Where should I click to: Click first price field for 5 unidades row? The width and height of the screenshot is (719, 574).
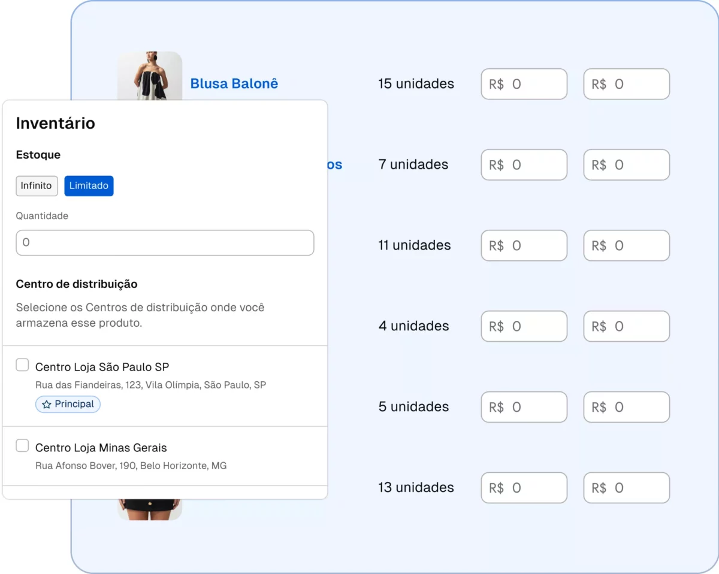point(524,408)
